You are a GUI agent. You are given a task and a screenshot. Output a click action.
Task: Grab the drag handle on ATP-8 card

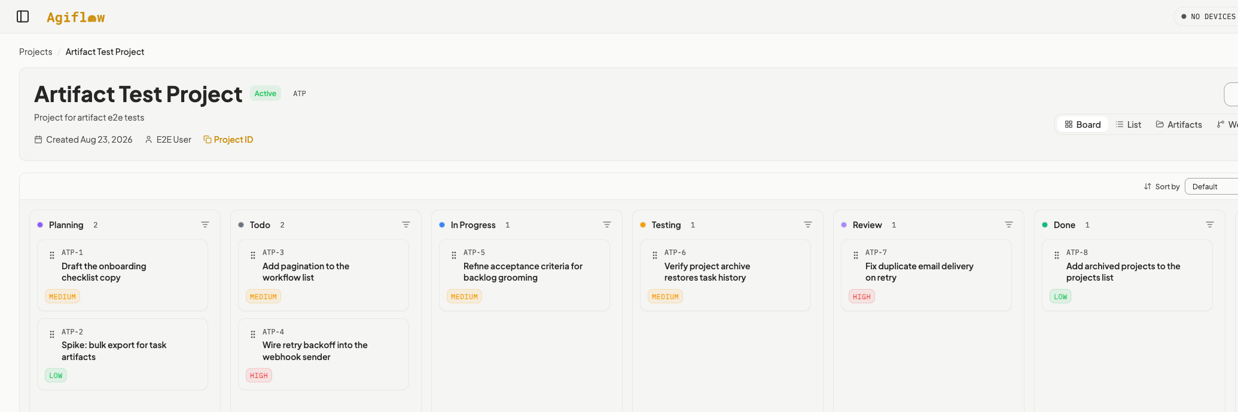(x=1057, y=255)
